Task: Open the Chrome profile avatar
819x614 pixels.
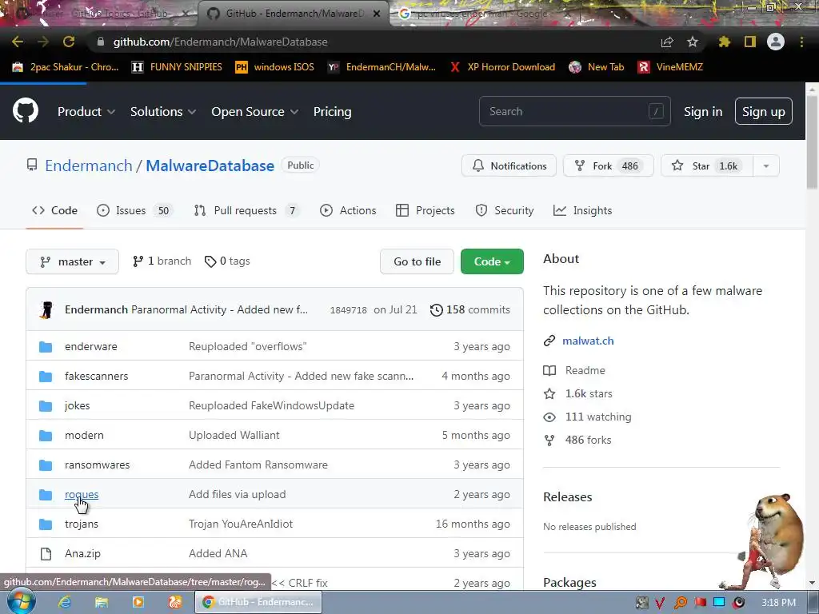Action: coord(776,42)
